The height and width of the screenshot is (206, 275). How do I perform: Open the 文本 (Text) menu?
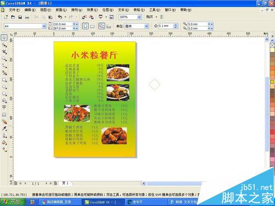pyautogui.click(x=123, y=10)
